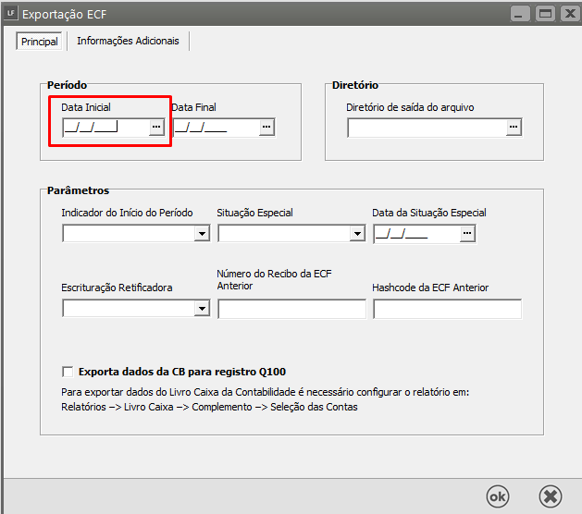Screen dimensions: 582x514
Task: Click the 'Hashcode da ECF Anterior' label
Action: [x=430, y=288]
